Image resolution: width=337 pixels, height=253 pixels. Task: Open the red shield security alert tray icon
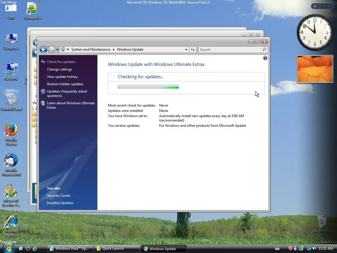290,248
